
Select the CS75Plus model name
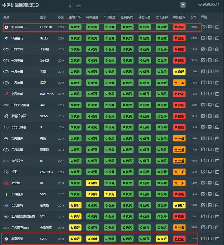coord(47,172)
